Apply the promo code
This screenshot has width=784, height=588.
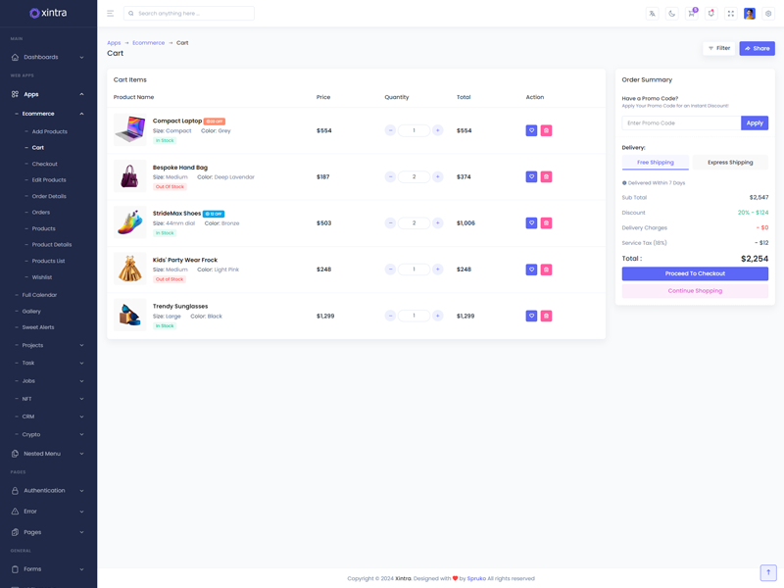754,122
